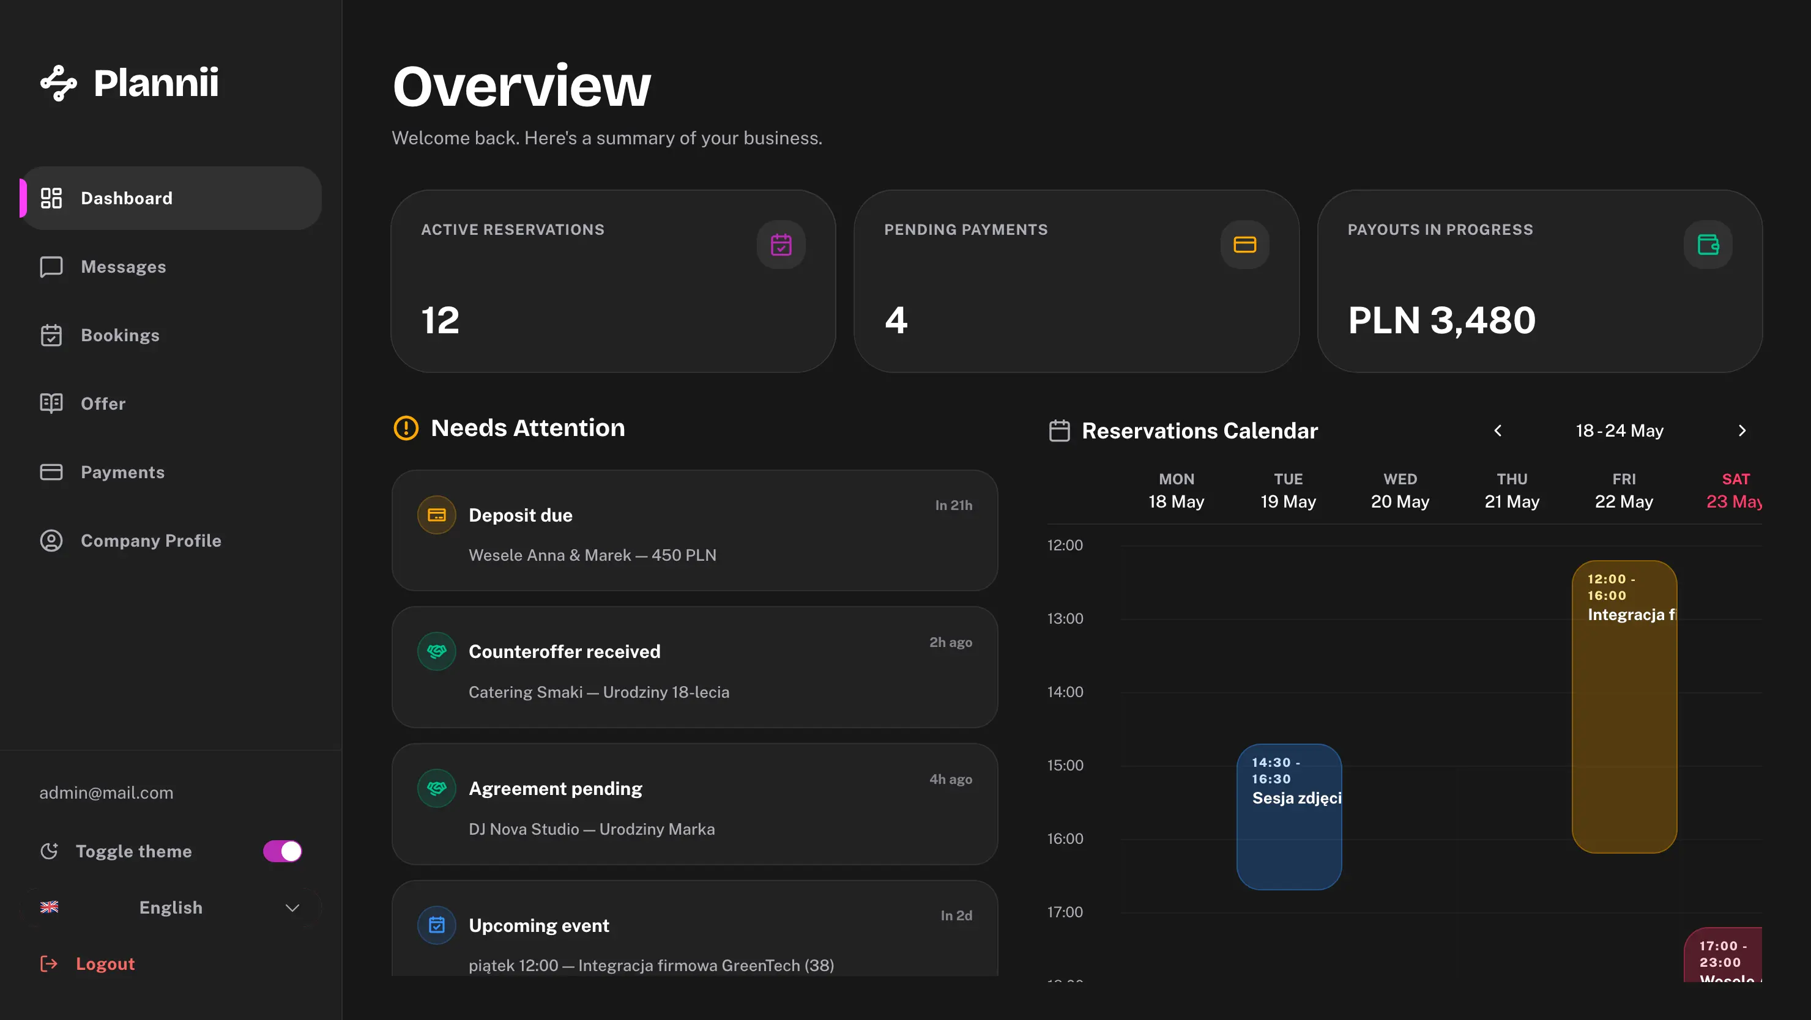This screenshot has height=1020, width=1811.
Task: Open the Dashboard menu item
Action: tap(171, 198)
